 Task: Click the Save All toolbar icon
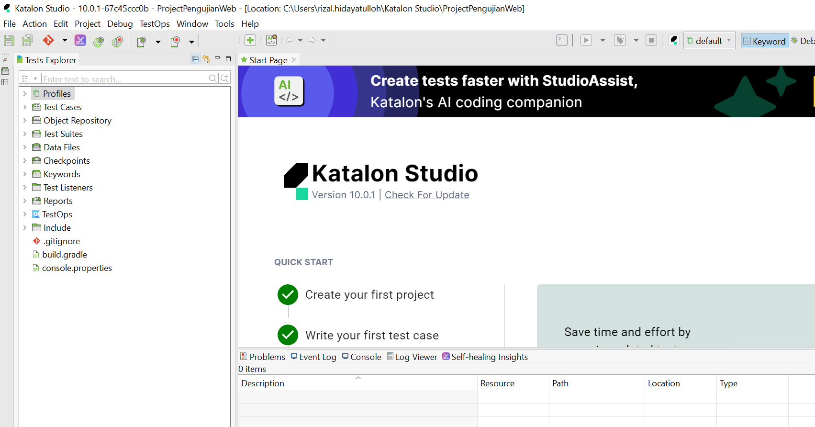[x=28, y=41]
